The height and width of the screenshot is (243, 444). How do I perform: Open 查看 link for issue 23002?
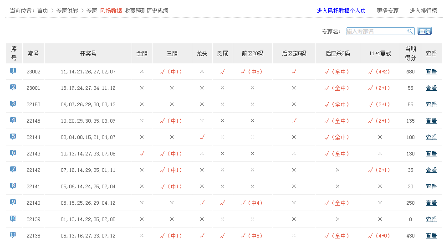click(431, 72)
